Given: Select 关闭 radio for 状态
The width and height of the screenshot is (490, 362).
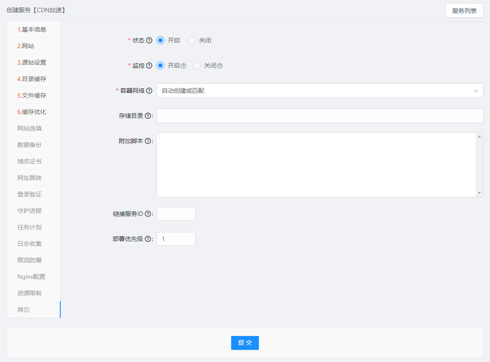Looking at the screenshot, I should pyautogui.click(x=192, y=40).
